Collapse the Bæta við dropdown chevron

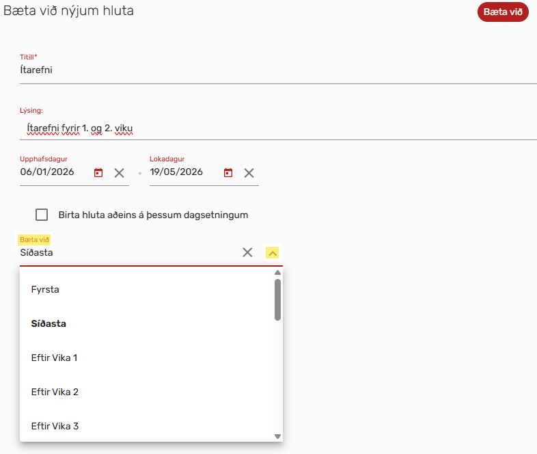pos(272,253)
